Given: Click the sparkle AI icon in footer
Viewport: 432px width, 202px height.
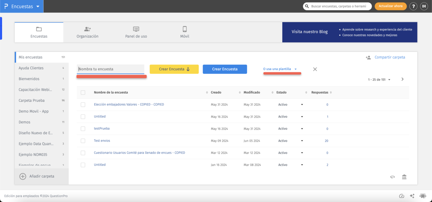Looking at the screenshot, I should [412, 196].
